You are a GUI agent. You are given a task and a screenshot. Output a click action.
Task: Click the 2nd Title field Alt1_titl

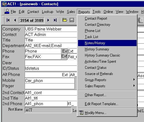click(51, 98)
